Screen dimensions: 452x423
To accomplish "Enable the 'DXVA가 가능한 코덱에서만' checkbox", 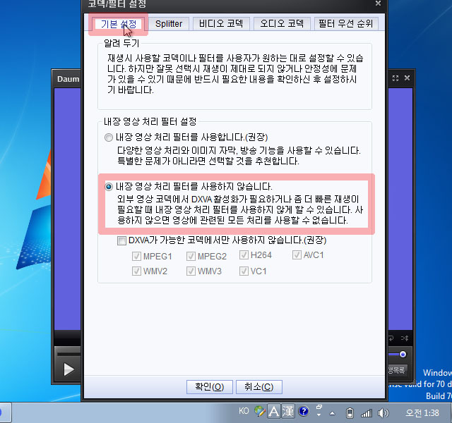I will pyautogui.click(x=121, y=240).
